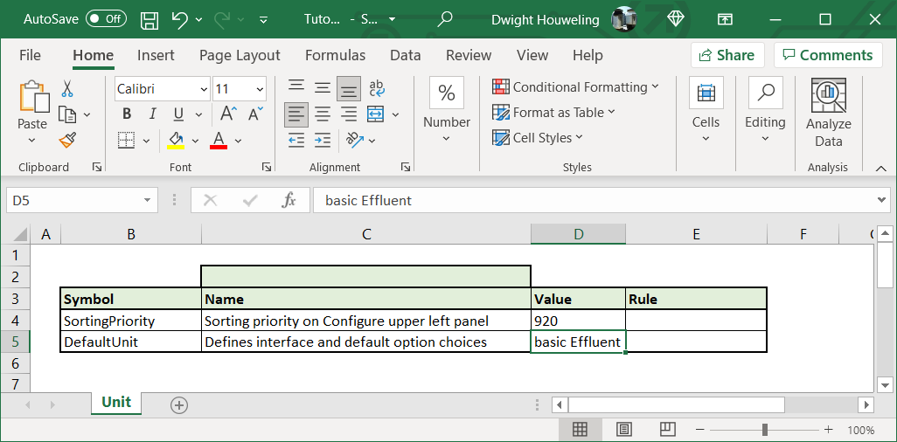The image size is (897, 442).
Task: Add a new sheet with plus icon
Action: coord(179,404)
